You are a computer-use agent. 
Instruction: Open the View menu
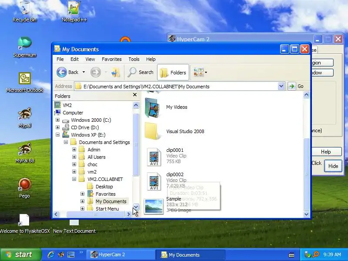[90, 59]
